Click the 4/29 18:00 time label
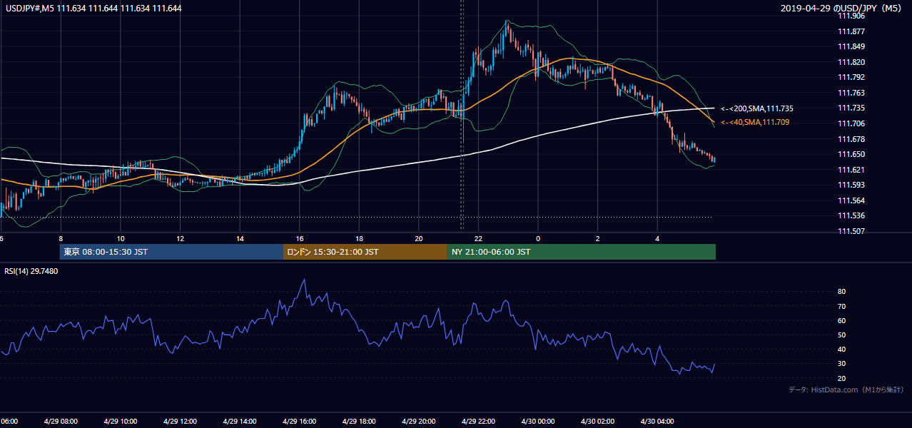The width and height of the screenshot is (912, 428). [x=359, y=422]
